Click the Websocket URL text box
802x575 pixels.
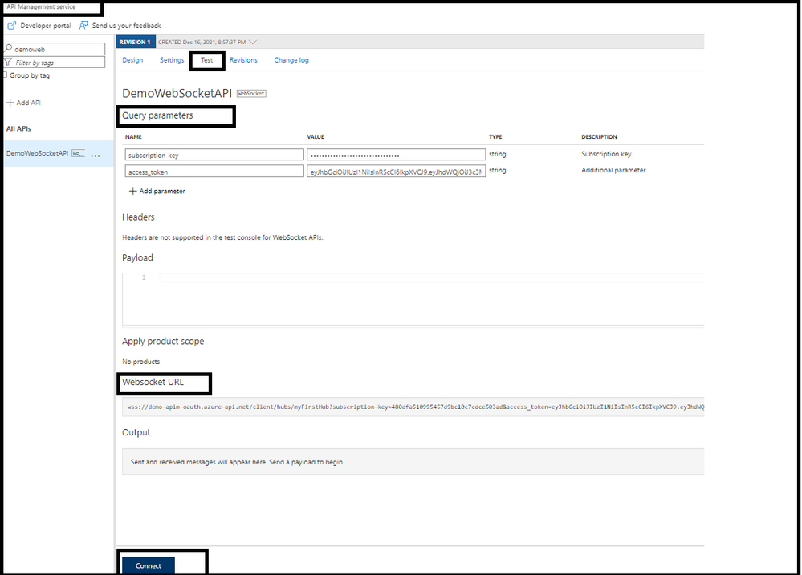(413, 407)
